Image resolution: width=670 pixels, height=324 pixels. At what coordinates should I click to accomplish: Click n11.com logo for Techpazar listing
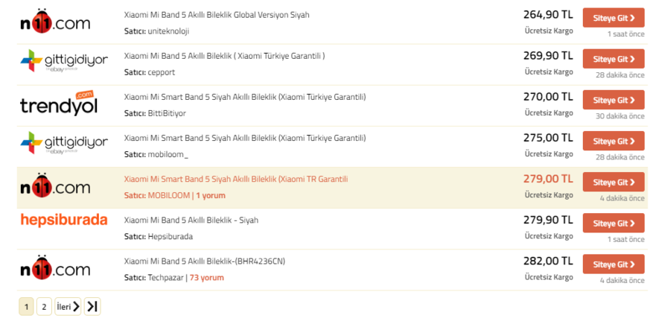55,267
